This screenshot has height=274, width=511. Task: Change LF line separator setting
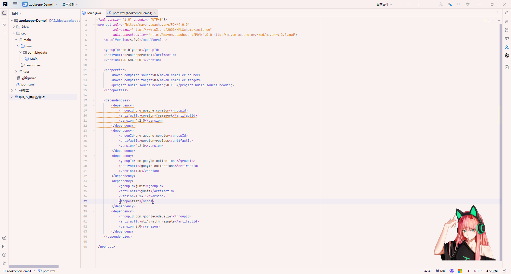click(x=468, y=271)
